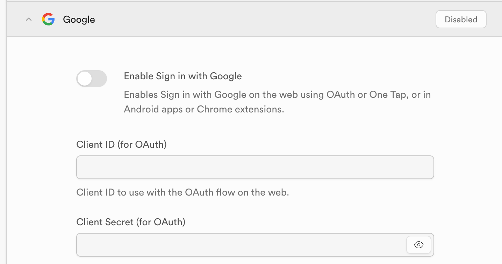Reveal the Client Secret with eye icon
The width and height of the screenshot is (502, 264).
click(418, 245)
